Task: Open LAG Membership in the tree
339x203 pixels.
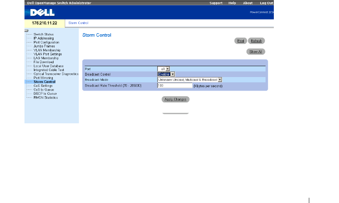Action: point(46,58)
